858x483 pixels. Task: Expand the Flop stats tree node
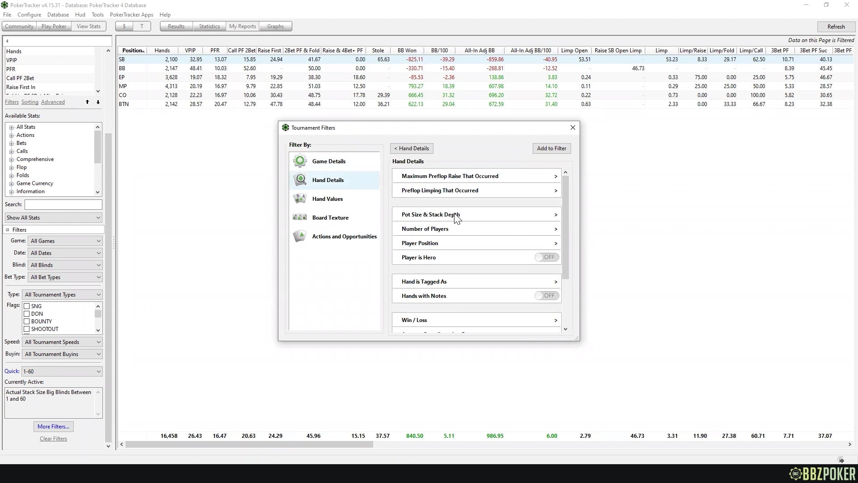[x=12, y=167]
